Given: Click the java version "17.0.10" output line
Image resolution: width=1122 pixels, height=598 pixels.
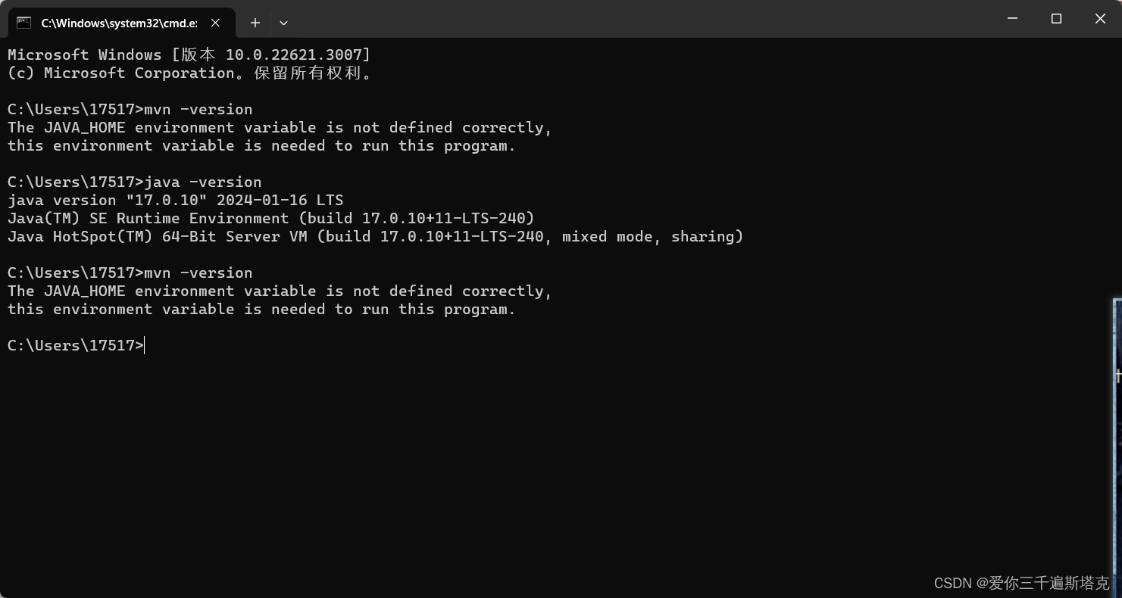Looking at the screenshot, I should tap(174, 200).
